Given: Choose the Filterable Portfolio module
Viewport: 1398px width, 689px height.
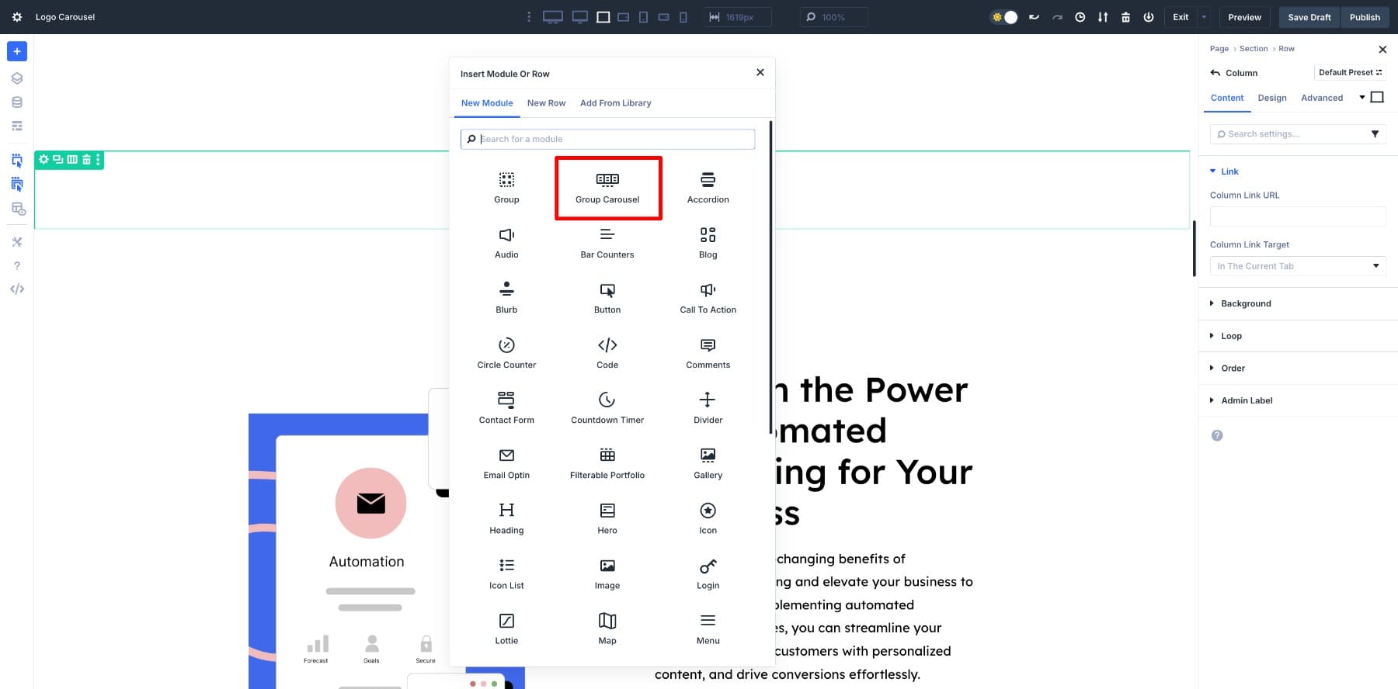Looking at the screenshot, I should [607, 463].
